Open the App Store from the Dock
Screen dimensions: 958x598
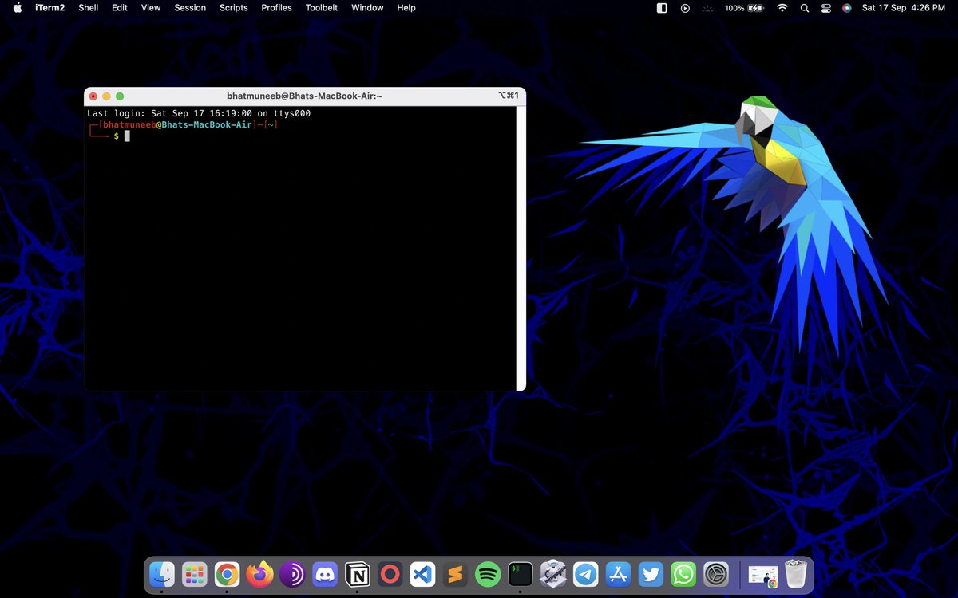pos(619,574)
